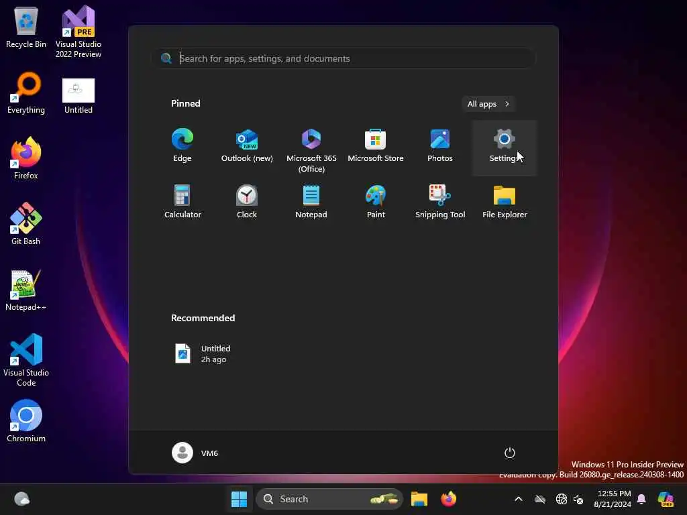
Task: Open Snipping Tool from Start menu
Action: pyautogui.click(x=440, y=201)
